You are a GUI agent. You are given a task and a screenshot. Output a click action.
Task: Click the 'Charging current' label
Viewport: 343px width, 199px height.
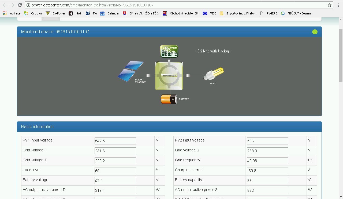pyautogui.click(x=189, y=170)
